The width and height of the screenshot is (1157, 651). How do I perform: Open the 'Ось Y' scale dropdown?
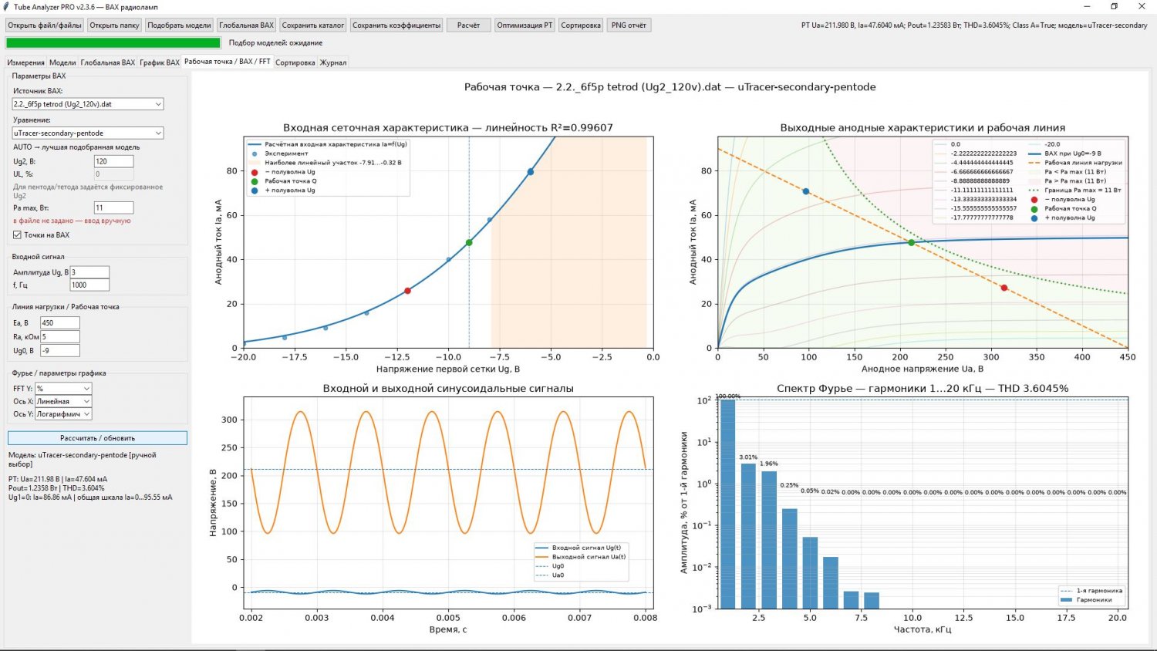pyautogui.click(x=63, y=414)
